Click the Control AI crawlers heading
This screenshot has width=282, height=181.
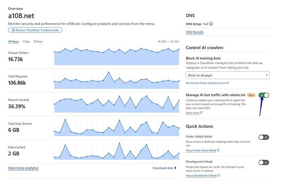coord(204,48)
